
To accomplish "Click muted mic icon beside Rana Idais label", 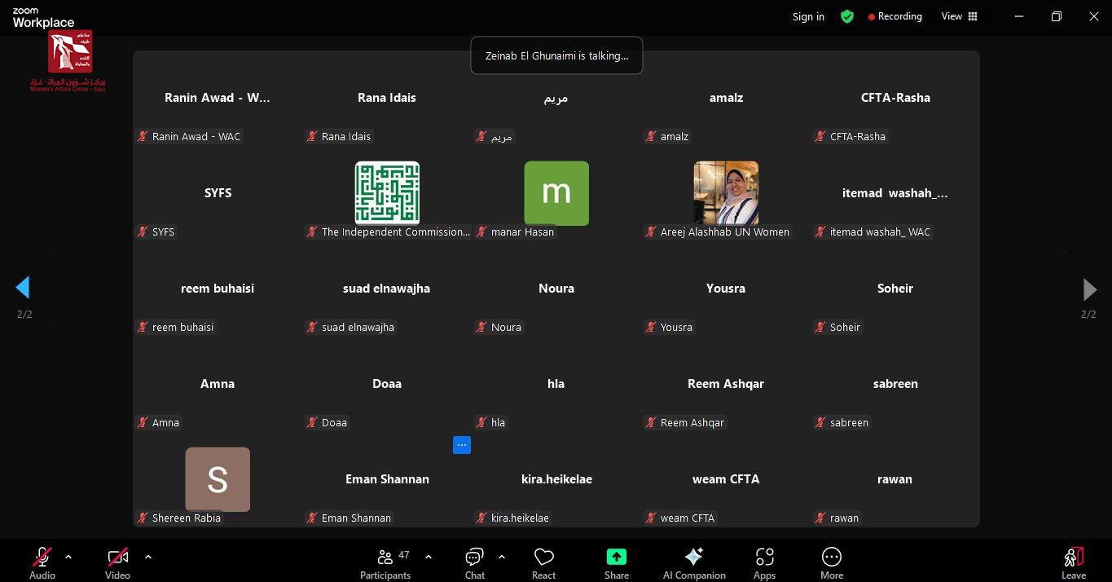I will click(312, 136).
